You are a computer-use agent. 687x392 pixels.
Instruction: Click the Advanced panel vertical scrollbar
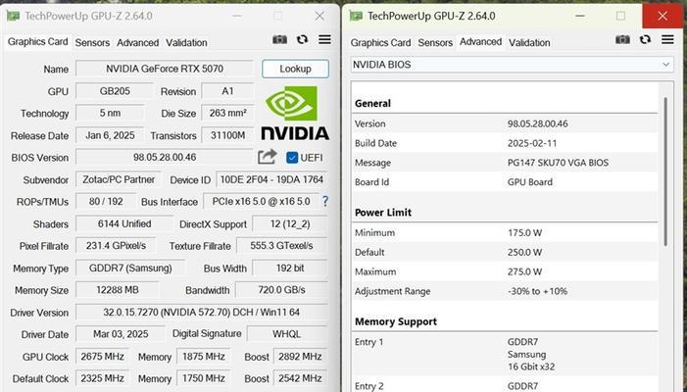[665, 171]
